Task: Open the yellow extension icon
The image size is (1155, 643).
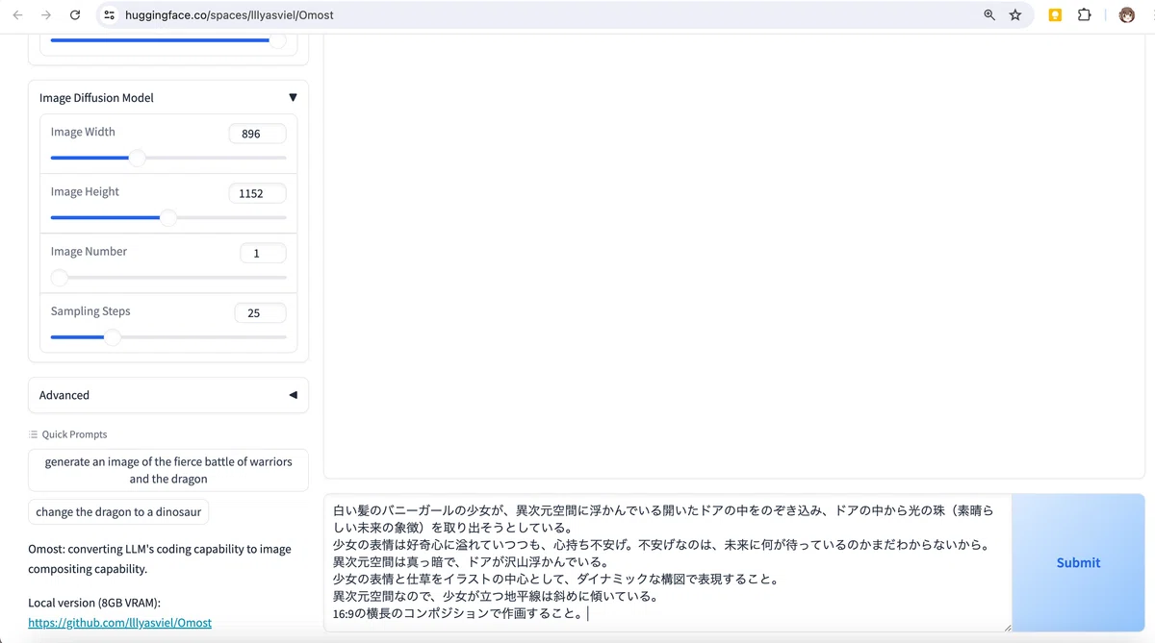Action: 1056,15
